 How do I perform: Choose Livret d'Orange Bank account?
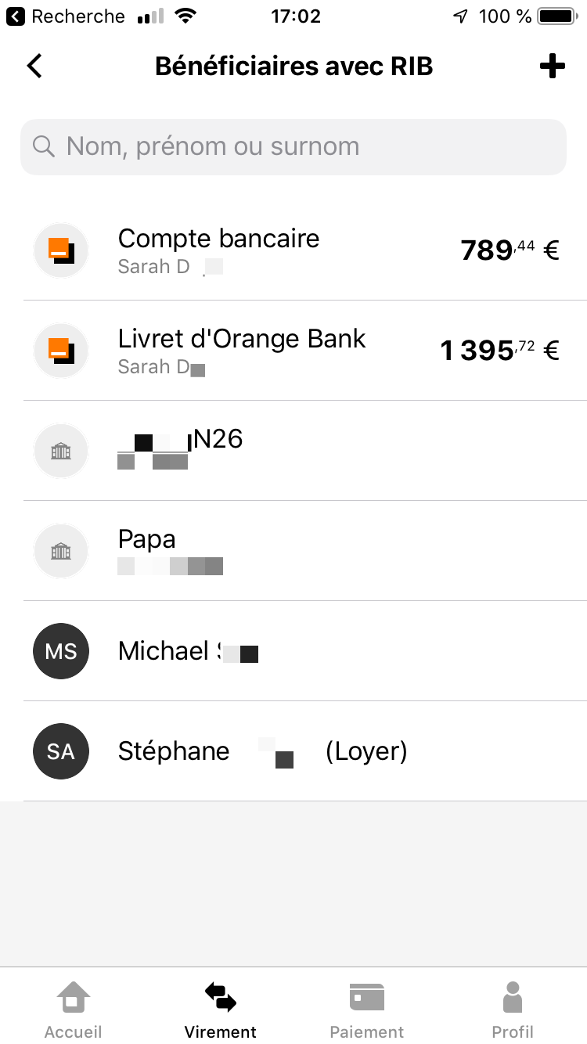(243, 351)
